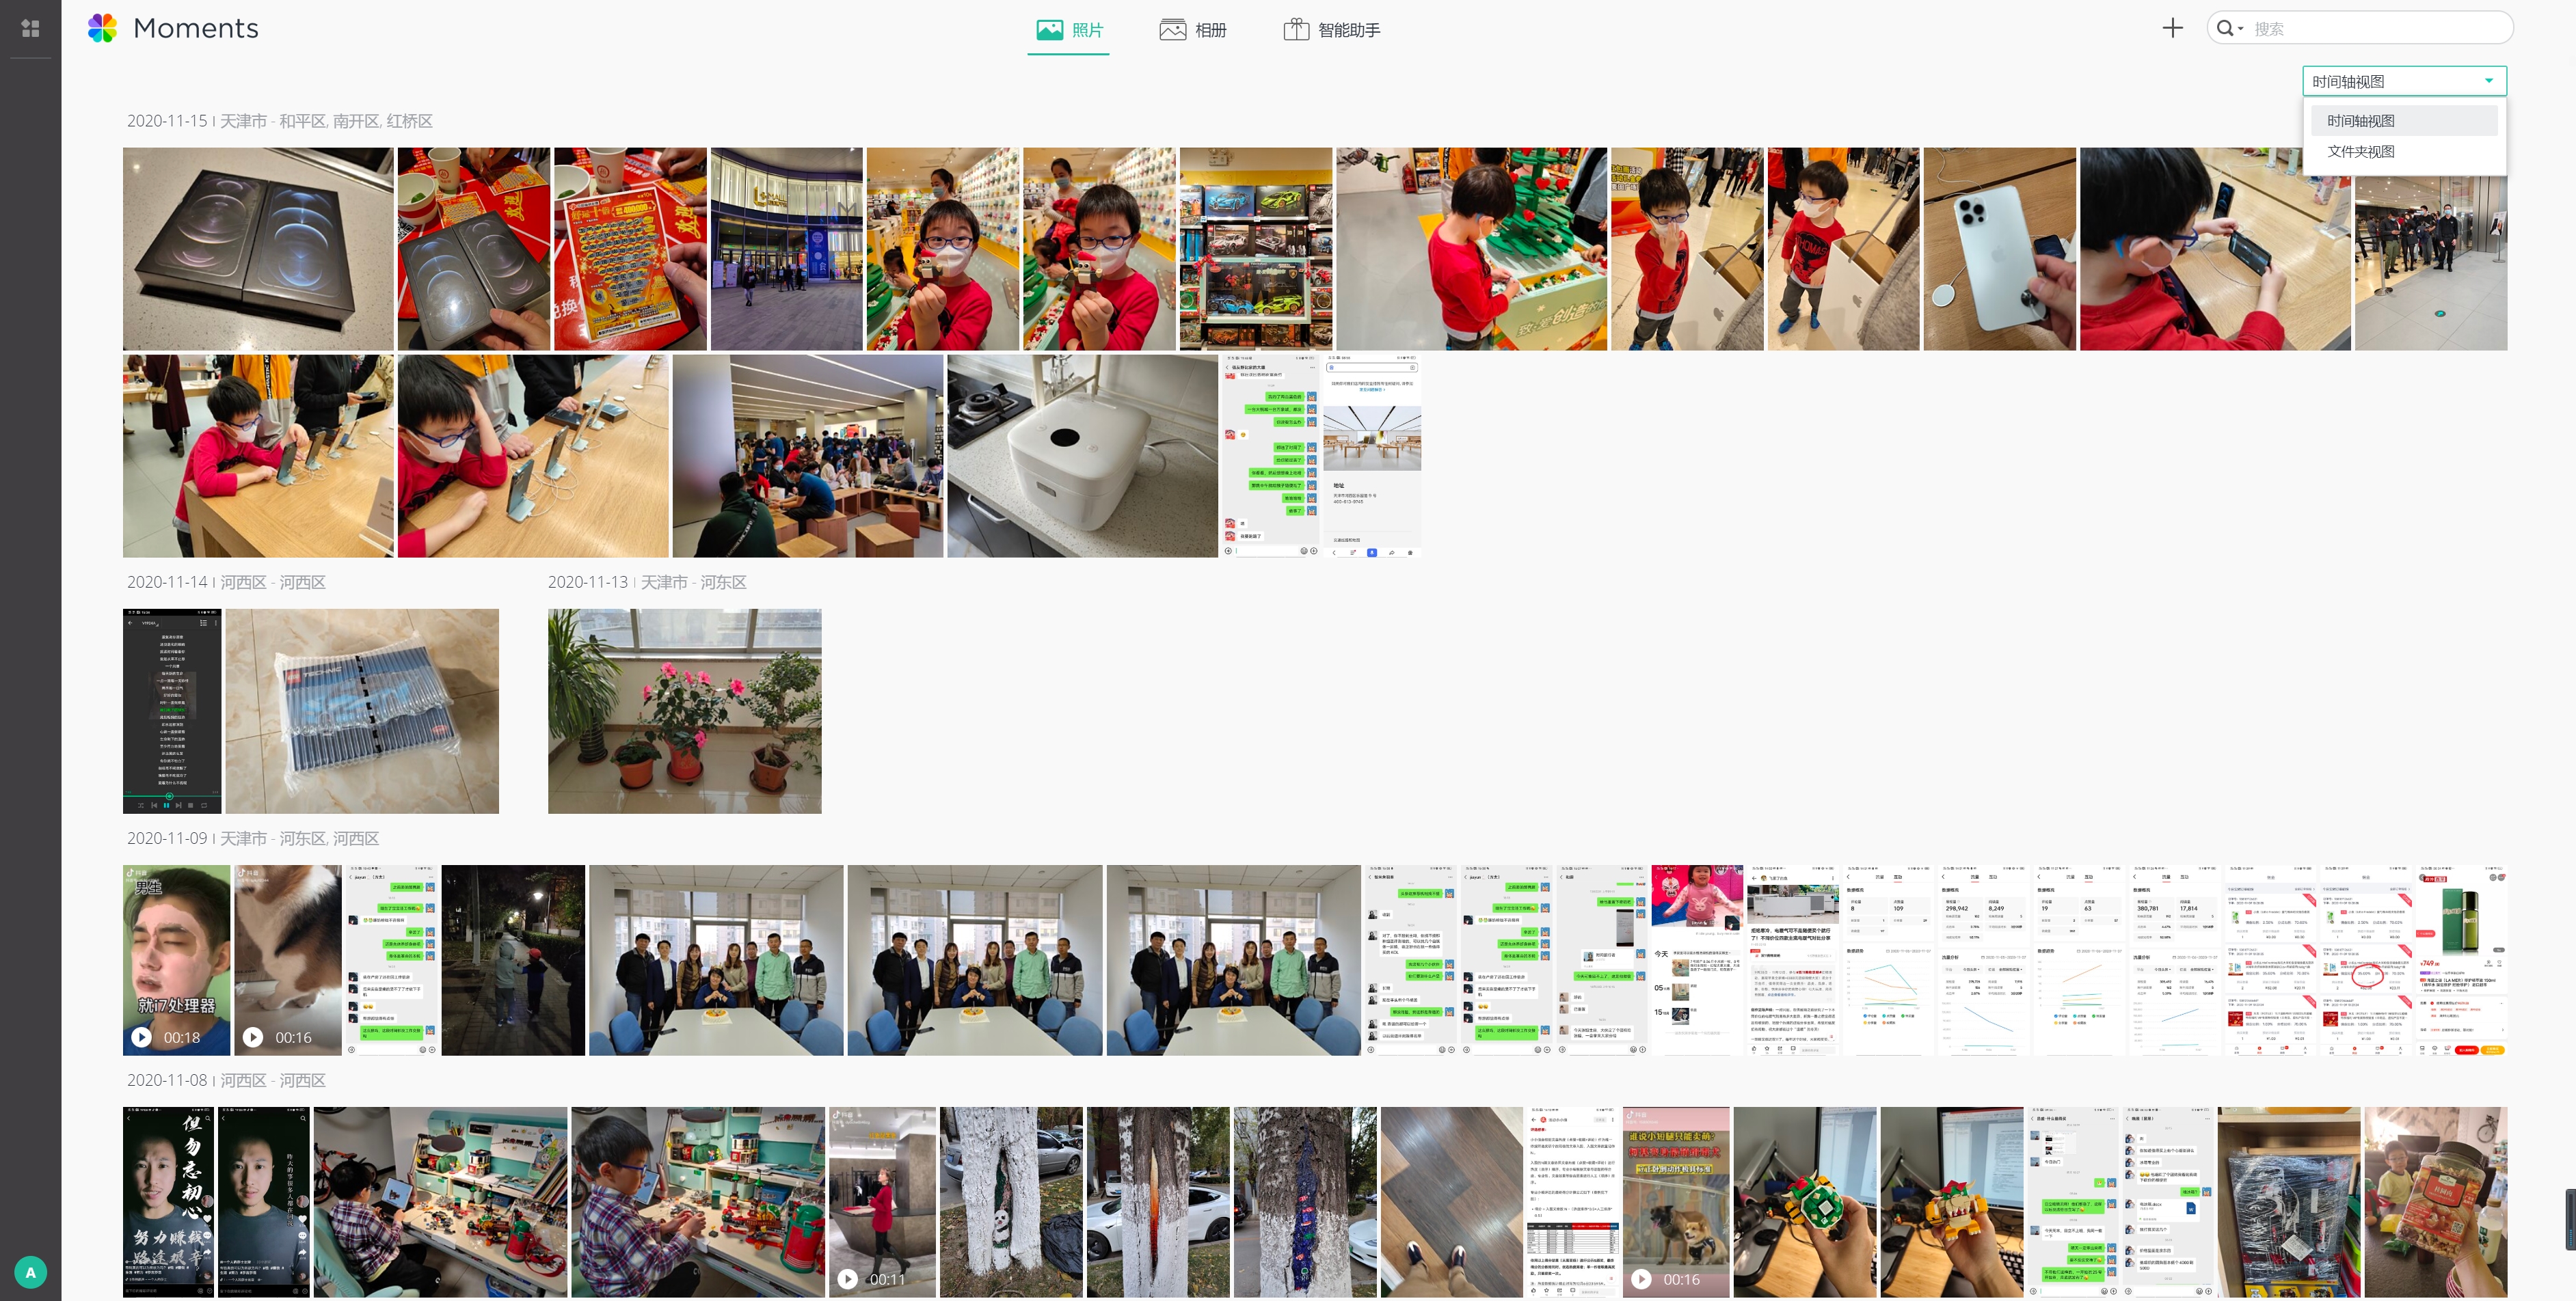
Task: Click the plus upload icon
Action: (x=2172, y=28)
